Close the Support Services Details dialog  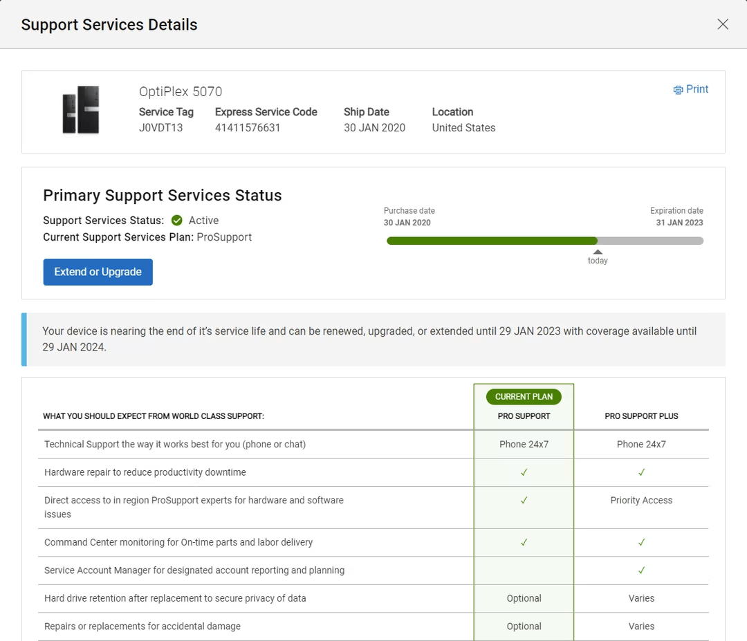click(723, 24)
